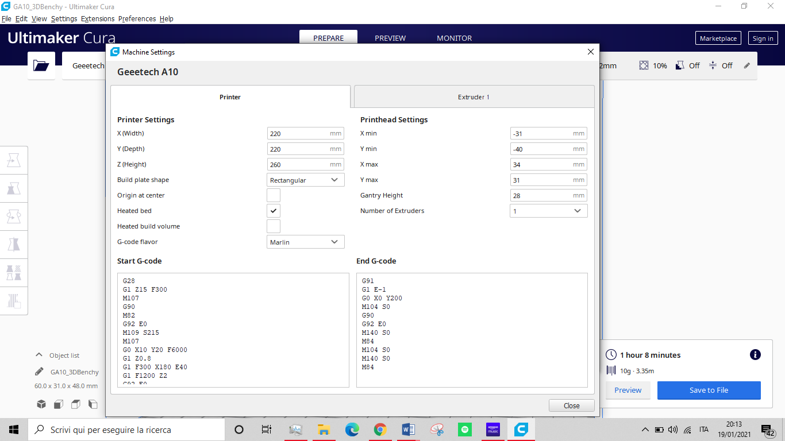785x441 pixels.
Task: Enable the Heated build volume checkbox
Action: click(x=274, y=226)
